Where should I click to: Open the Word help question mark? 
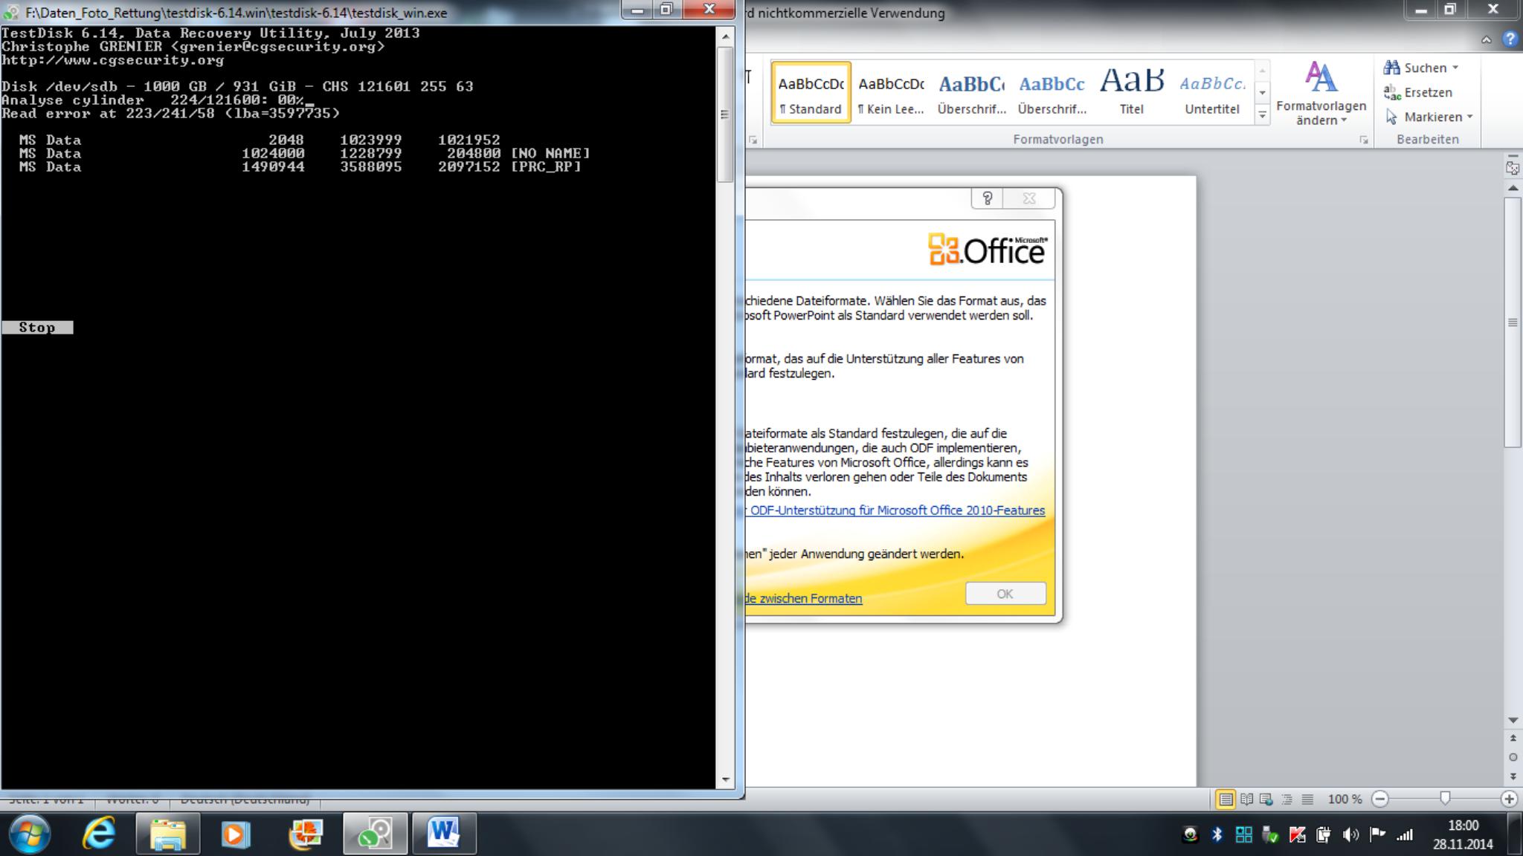1510,39
